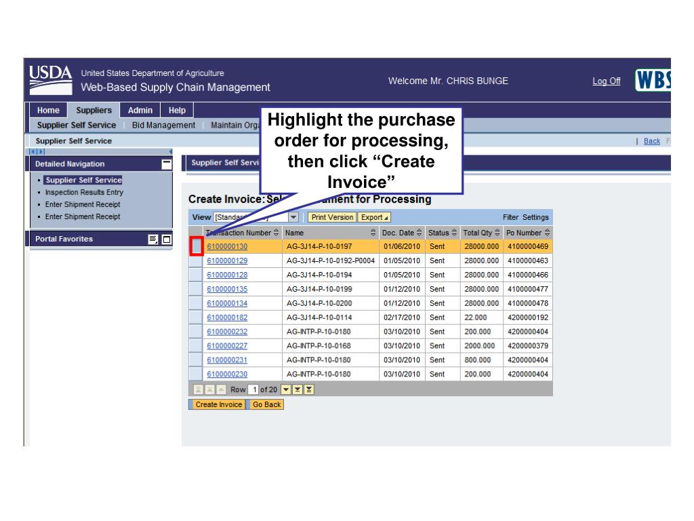Click the Back link
This screenshot has width=694, height=521.
[x=651, y=141]
